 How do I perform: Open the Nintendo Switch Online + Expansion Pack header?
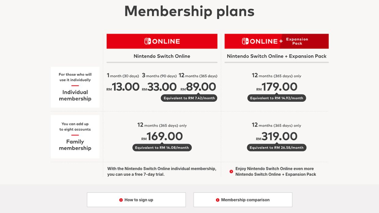pos(277,56)
